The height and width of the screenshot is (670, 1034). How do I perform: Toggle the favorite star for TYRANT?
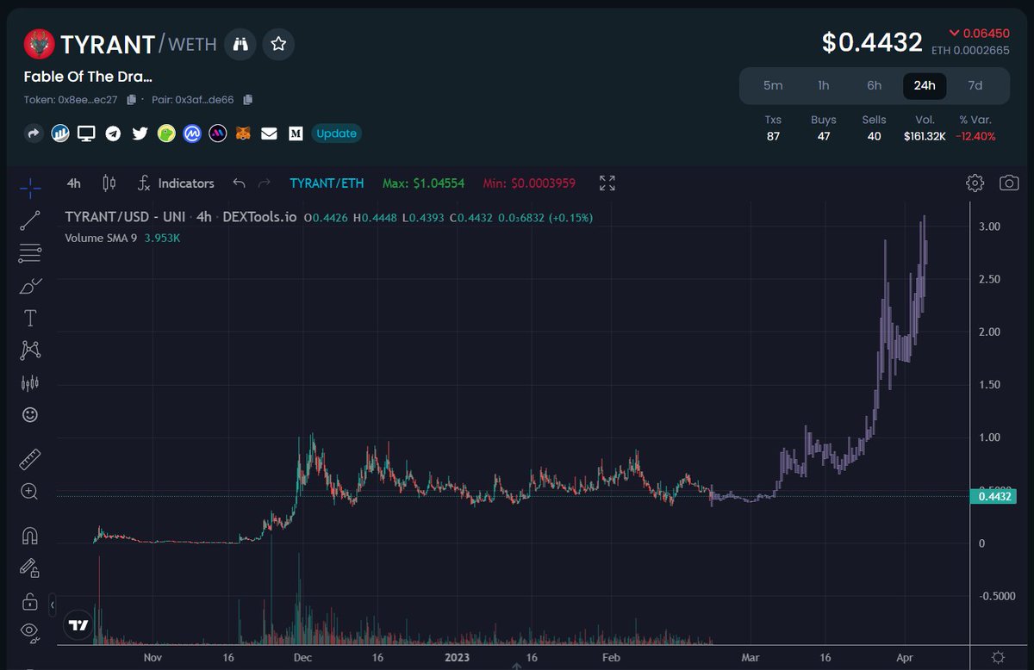point(279,43)
